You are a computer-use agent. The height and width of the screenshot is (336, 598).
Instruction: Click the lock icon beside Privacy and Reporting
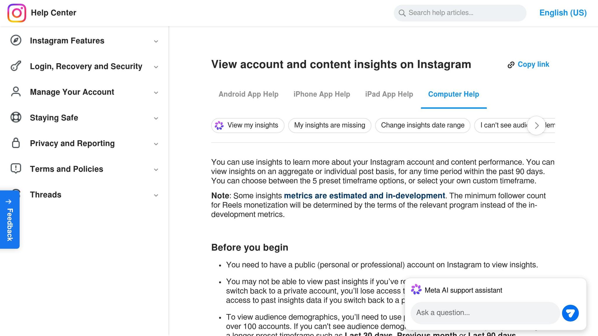point(16,143)
